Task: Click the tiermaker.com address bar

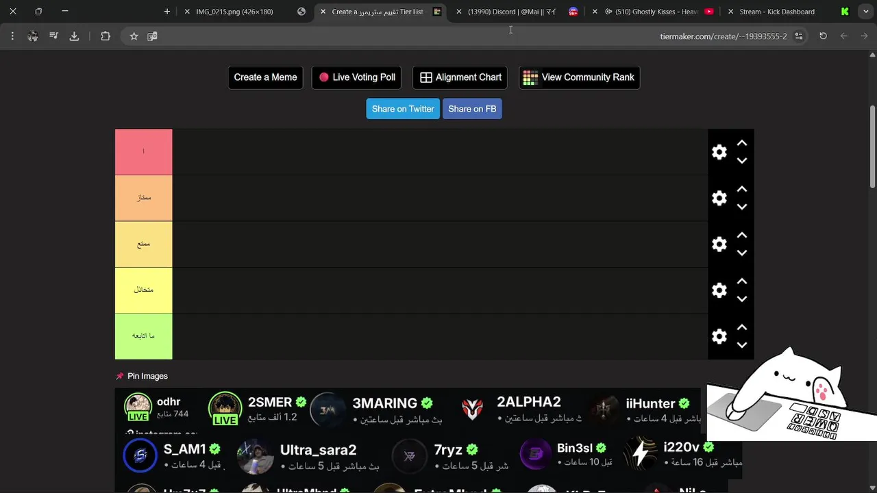Action: 724,36
